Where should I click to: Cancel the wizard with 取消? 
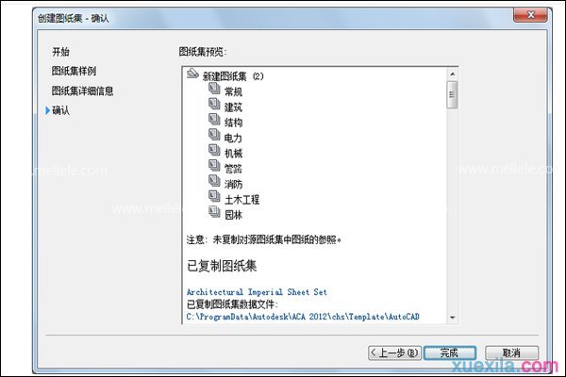click(x=512, y=352)
